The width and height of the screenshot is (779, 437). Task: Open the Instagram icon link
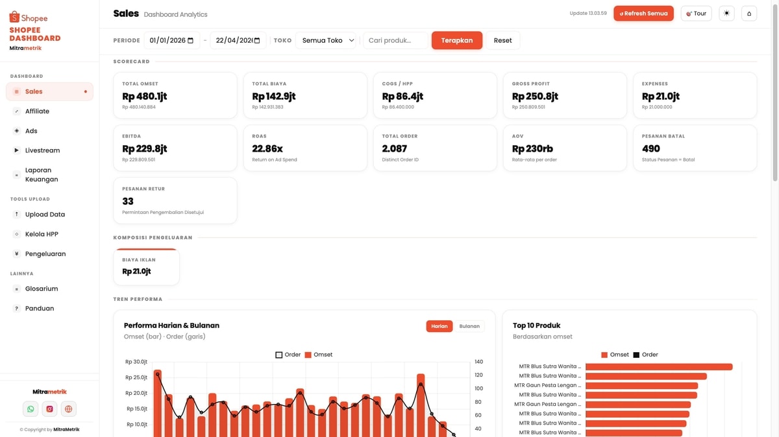[49, 409]
